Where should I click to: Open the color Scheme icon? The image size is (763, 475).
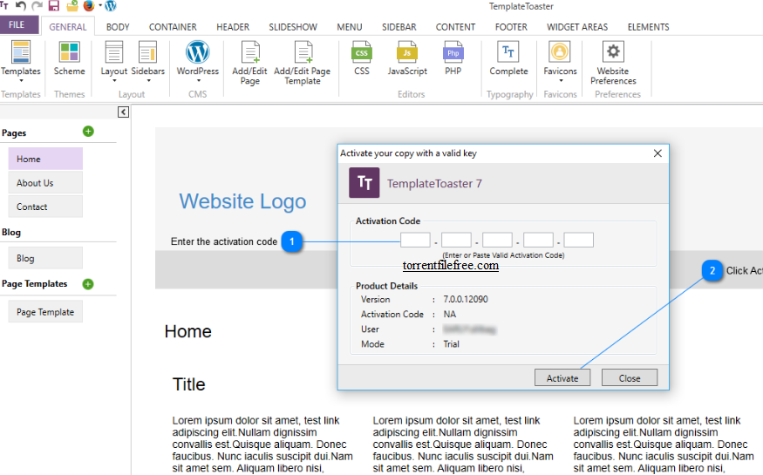[x=69, y=52]
